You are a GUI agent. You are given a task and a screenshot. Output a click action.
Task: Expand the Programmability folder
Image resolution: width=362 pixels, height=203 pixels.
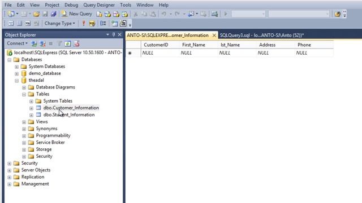pyautogui.click(x=24, y=136)
